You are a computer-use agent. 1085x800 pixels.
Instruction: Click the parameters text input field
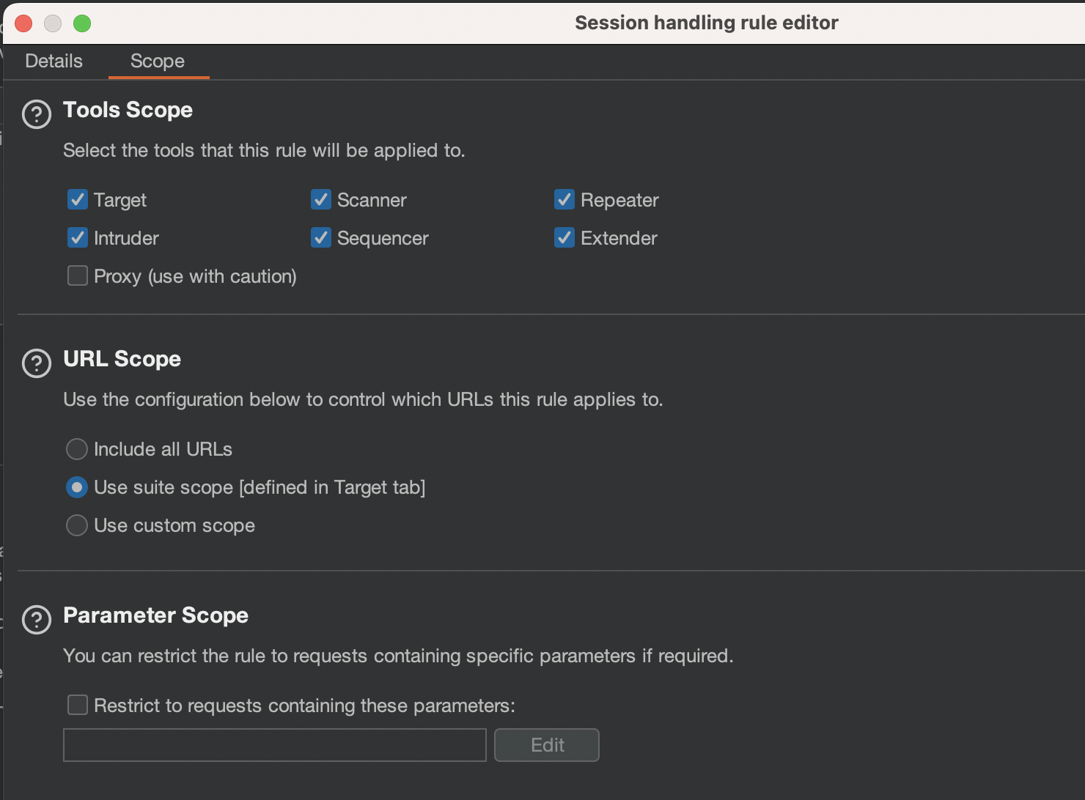(x=275, y=745)
